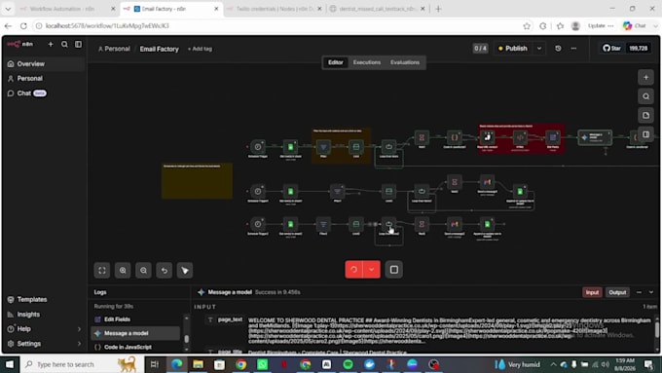Click the zoom out canvas button
This screenshot has height=373, width=662.
pos(143,271)
